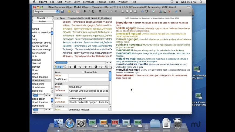Click the bar chart statistics icon
Image resolution: width=235 pixels, height=132 pixels.
tap(161, 11)
